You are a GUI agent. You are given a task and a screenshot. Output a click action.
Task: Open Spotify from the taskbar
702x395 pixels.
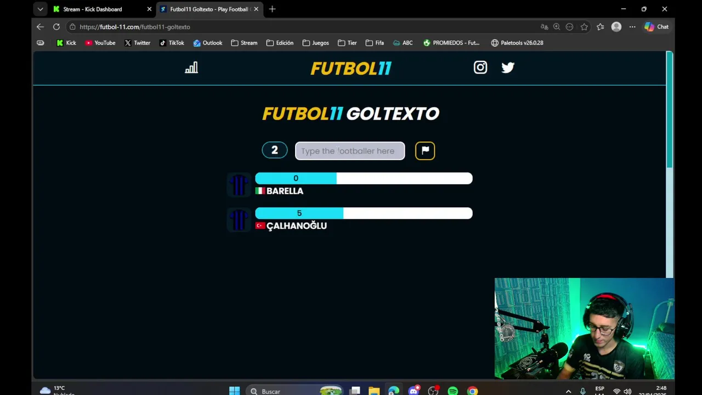click(452, 391)
